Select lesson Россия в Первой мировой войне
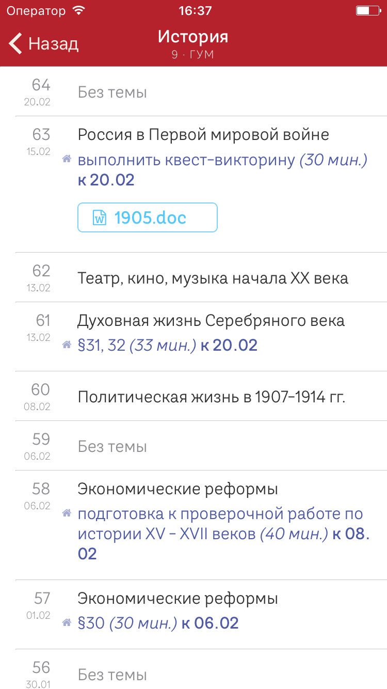 click(203, 135)
